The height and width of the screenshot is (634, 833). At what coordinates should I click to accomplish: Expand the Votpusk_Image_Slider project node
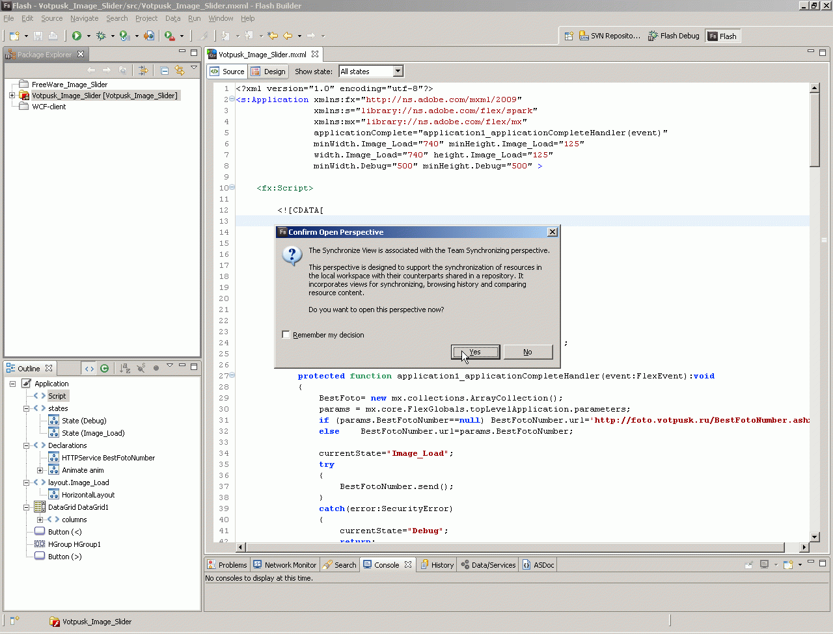pyautogui.click(x=12, y=96)
